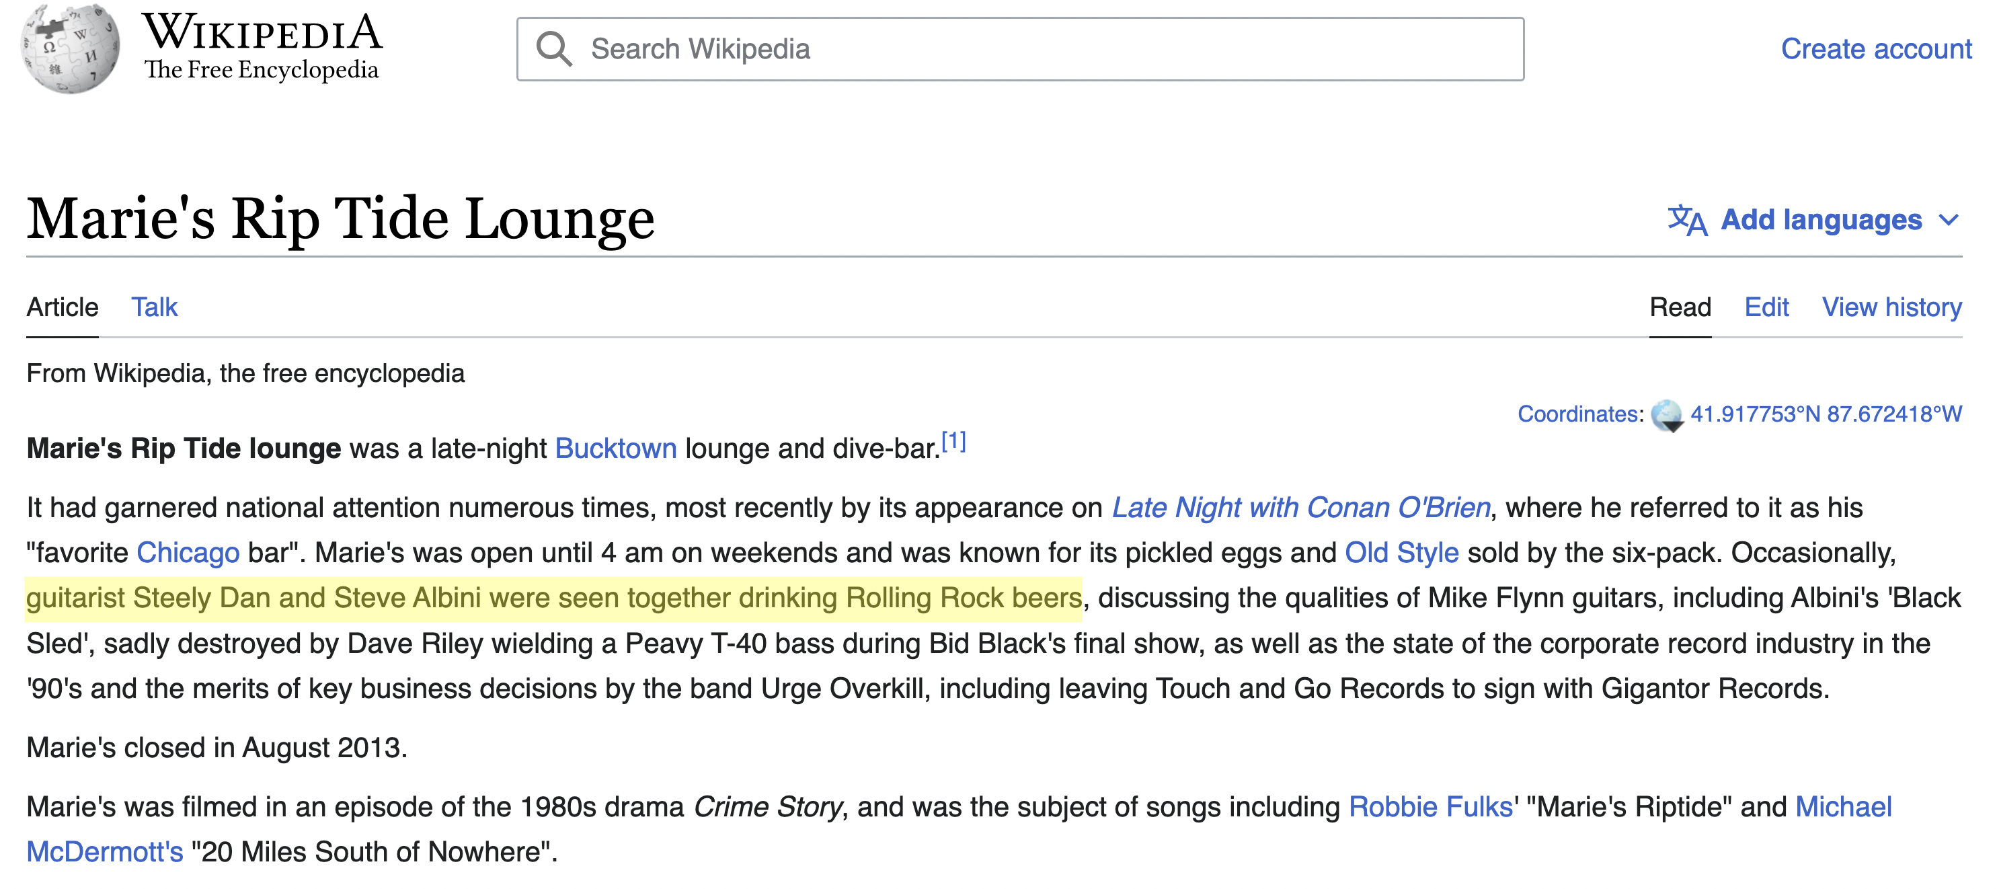Click 'The Free Encyclopedia' logo tagline
Screen dimensions: 1997x889
pyautogui.click(x=262, y=70)
